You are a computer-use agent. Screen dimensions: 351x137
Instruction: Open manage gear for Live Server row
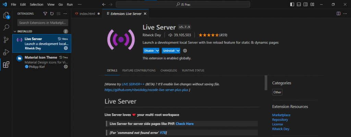66,48
